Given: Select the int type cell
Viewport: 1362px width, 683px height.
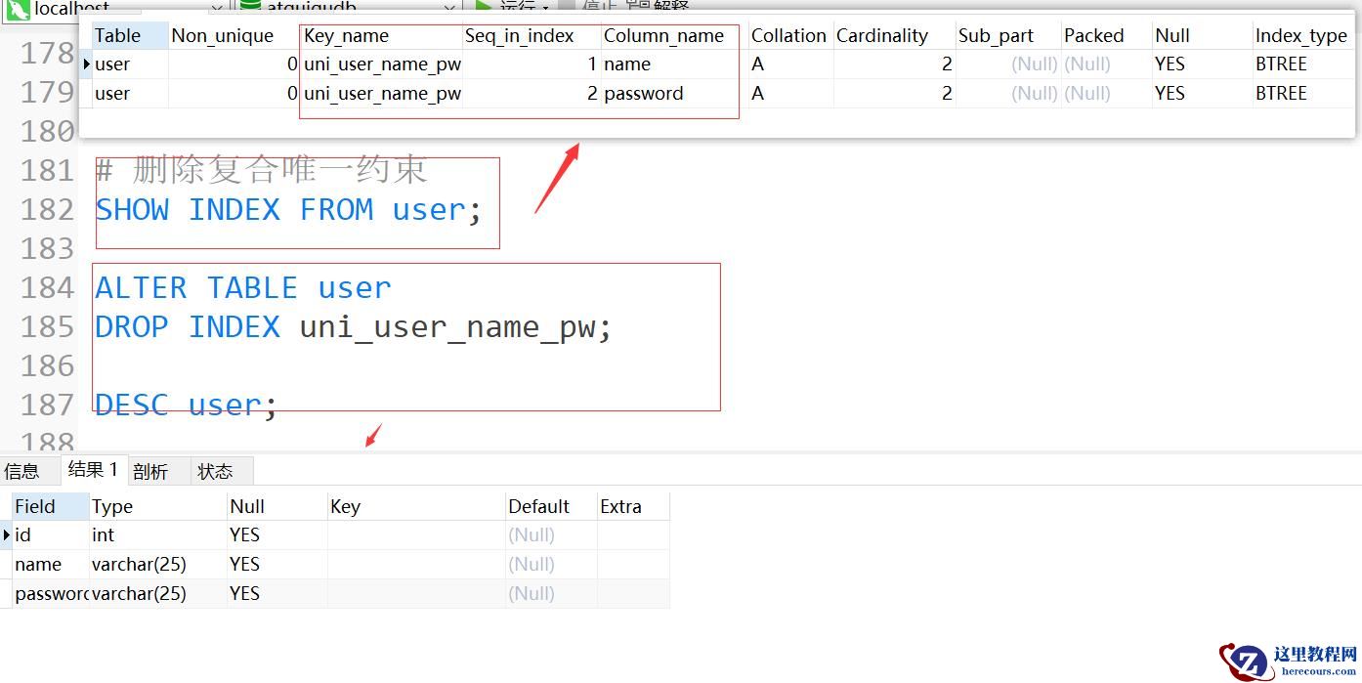Looking at the screenshot, I should point(157,534).
